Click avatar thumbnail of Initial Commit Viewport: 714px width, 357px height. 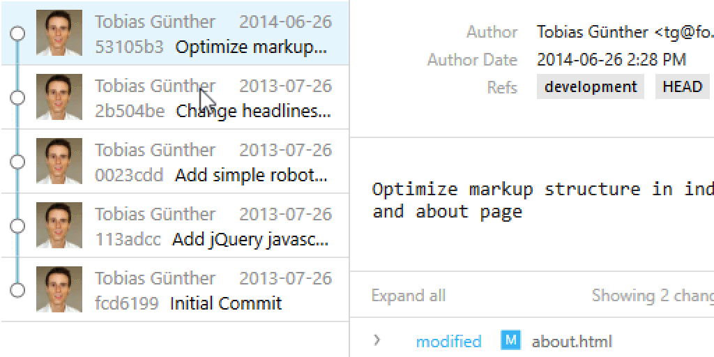(x=59, y=289)
